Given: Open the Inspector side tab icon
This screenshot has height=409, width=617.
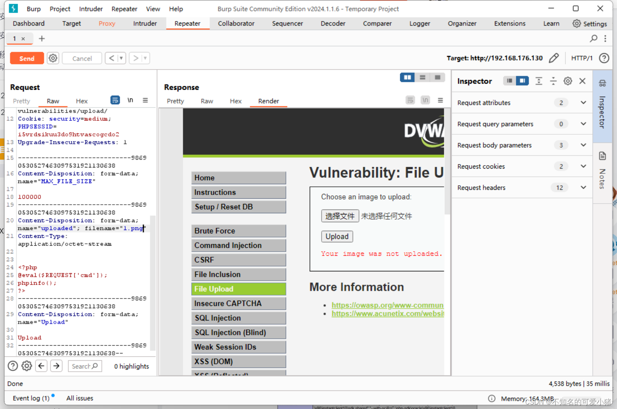Looking at the screenshot, I should click(x=602, y=83).
